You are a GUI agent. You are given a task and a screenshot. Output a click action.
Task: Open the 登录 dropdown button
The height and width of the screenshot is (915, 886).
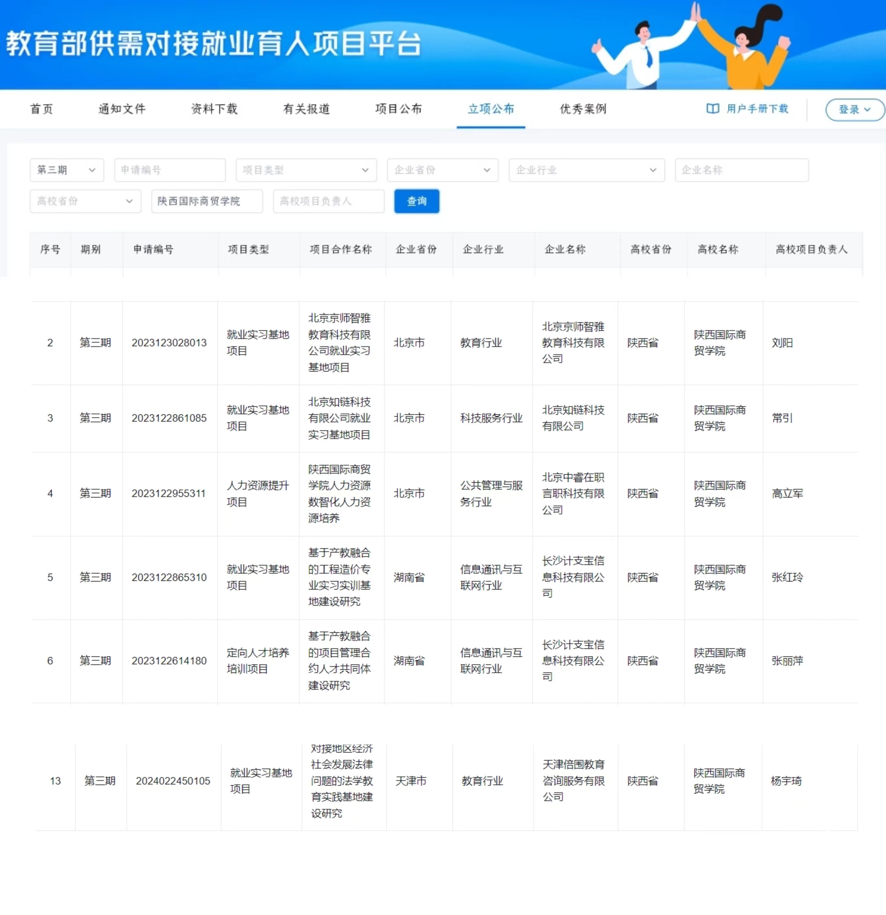[855, 110]
